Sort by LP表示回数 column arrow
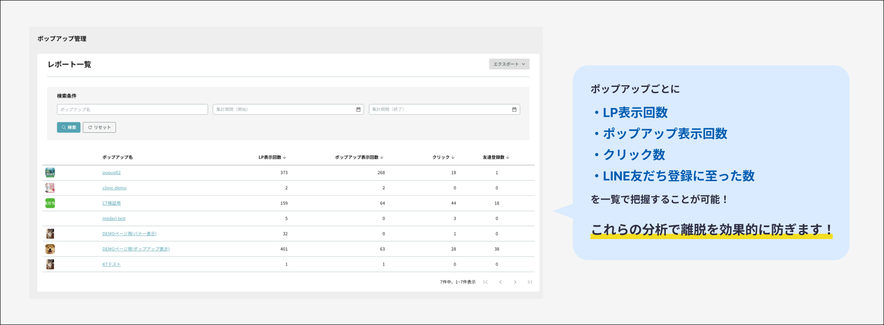Viewport: 884px width, 325px height. point(285,157)
